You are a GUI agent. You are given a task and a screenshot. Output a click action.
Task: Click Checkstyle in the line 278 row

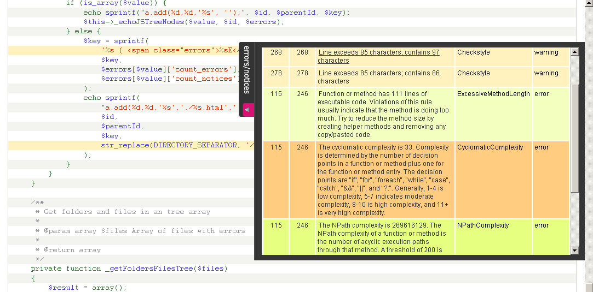[473, 73]
